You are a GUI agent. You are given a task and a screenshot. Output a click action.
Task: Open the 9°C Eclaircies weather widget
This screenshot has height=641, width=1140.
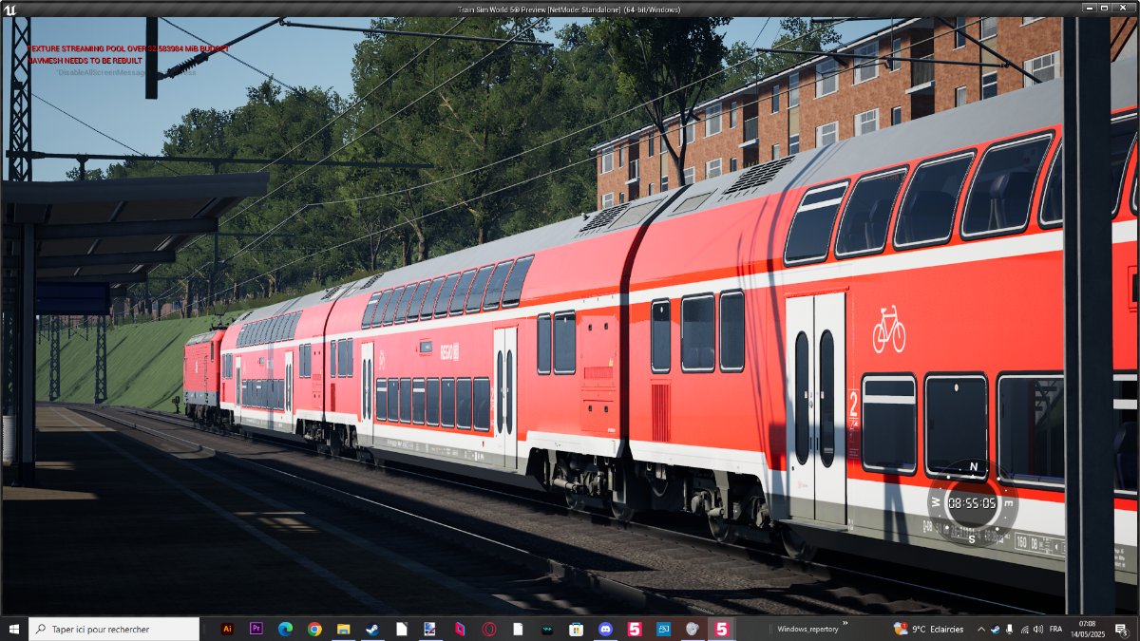coord(928,629)
